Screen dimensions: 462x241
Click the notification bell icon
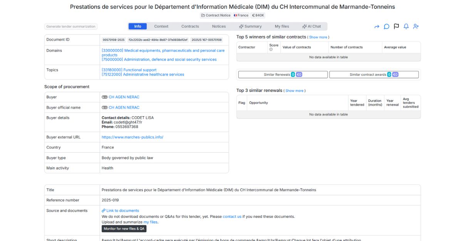coord(406,26)
